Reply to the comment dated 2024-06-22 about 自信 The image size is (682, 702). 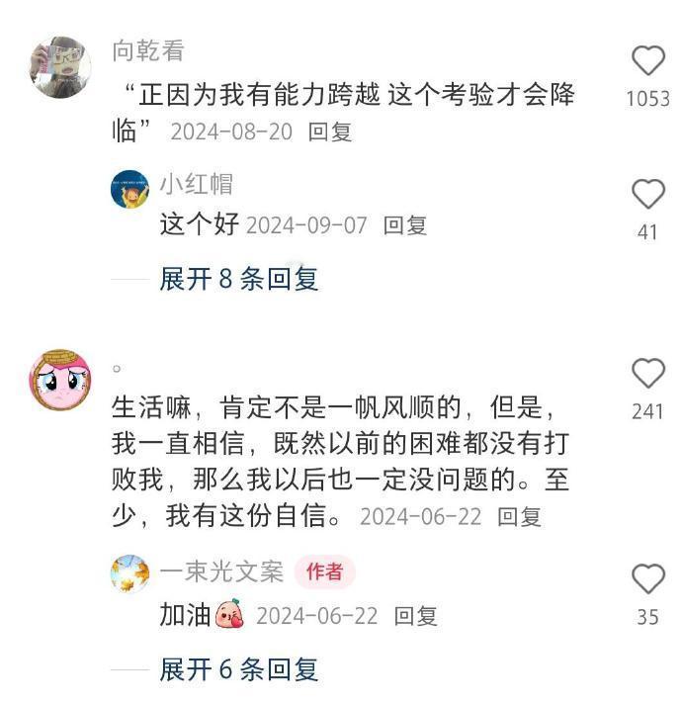point(519,517)
